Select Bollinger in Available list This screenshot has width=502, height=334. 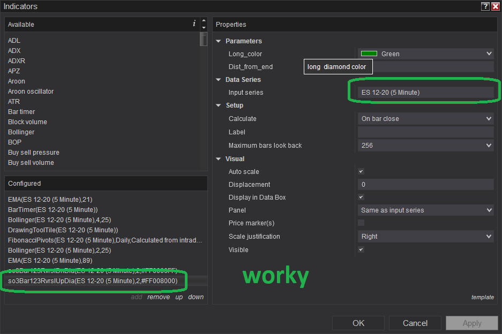click(21, 132)
